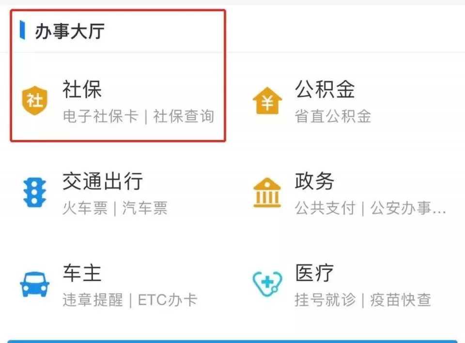The width and height of the screenshot is (465, 343).
Task: Select 火车票 | 汽车票 subtitle
Action: click(x=115, y=208)
